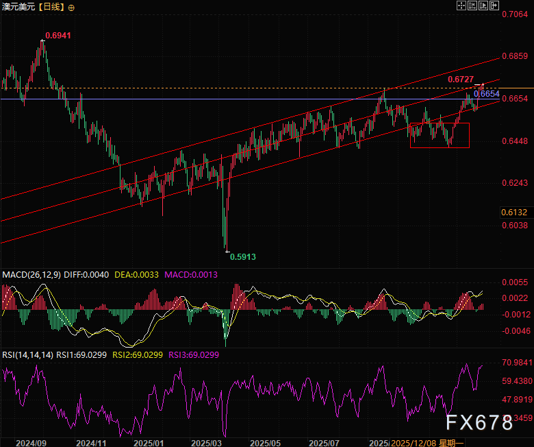
Task: Click the MACD:0.0013 value
Action: (x=191, y=275)
